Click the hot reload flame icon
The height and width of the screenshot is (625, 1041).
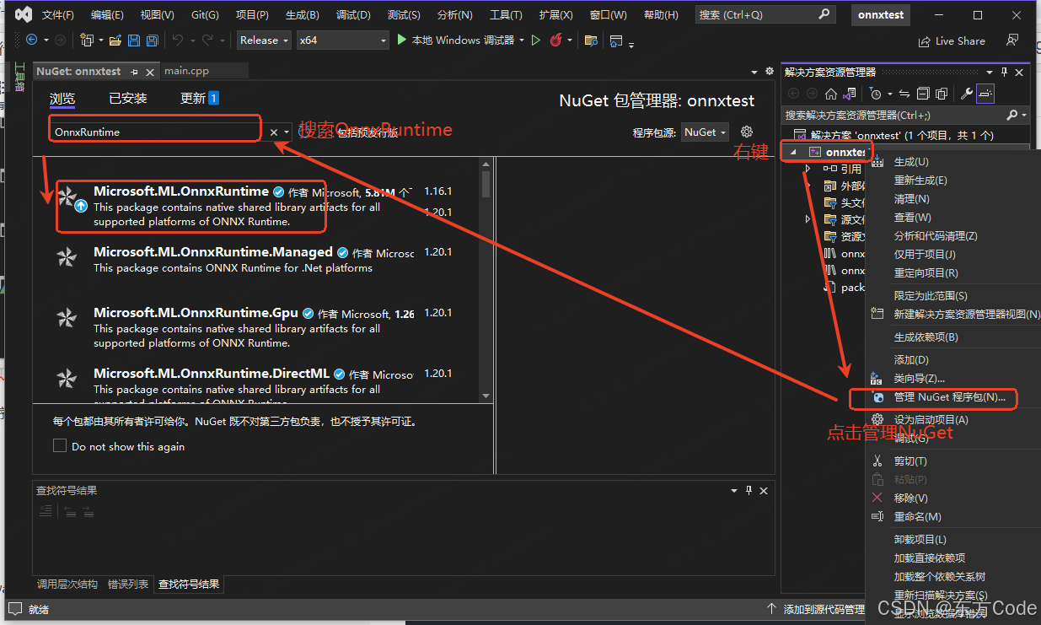(x=555, y=40)
